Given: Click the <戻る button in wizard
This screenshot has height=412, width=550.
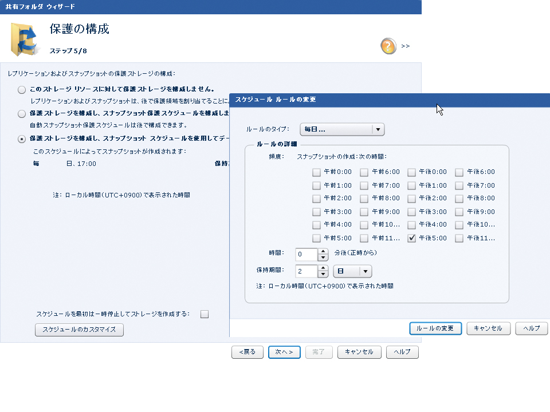Looking at the screenshot, I should [x=247, y=352].
